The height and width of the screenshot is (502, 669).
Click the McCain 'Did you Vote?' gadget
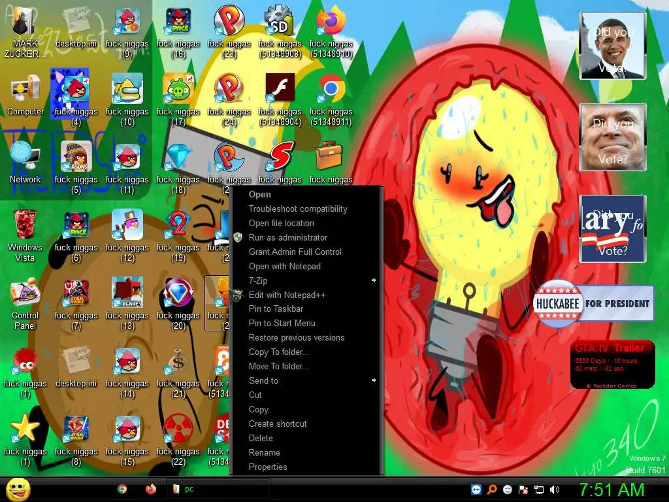click(612, 137)
